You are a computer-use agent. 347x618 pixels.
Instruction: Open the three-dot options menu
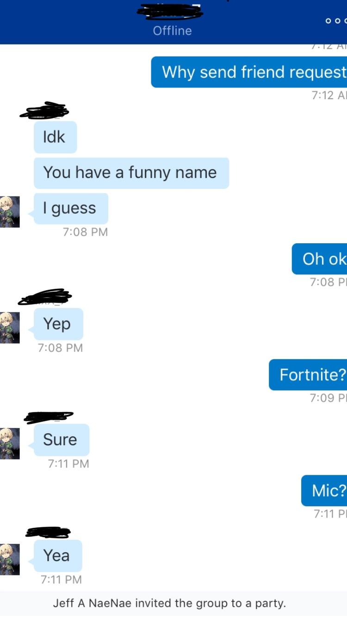point(336,21)
